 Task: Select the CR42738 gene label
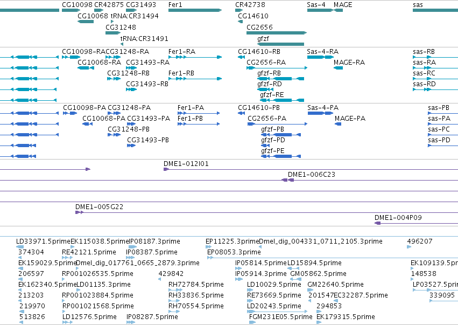coord(250,5)
